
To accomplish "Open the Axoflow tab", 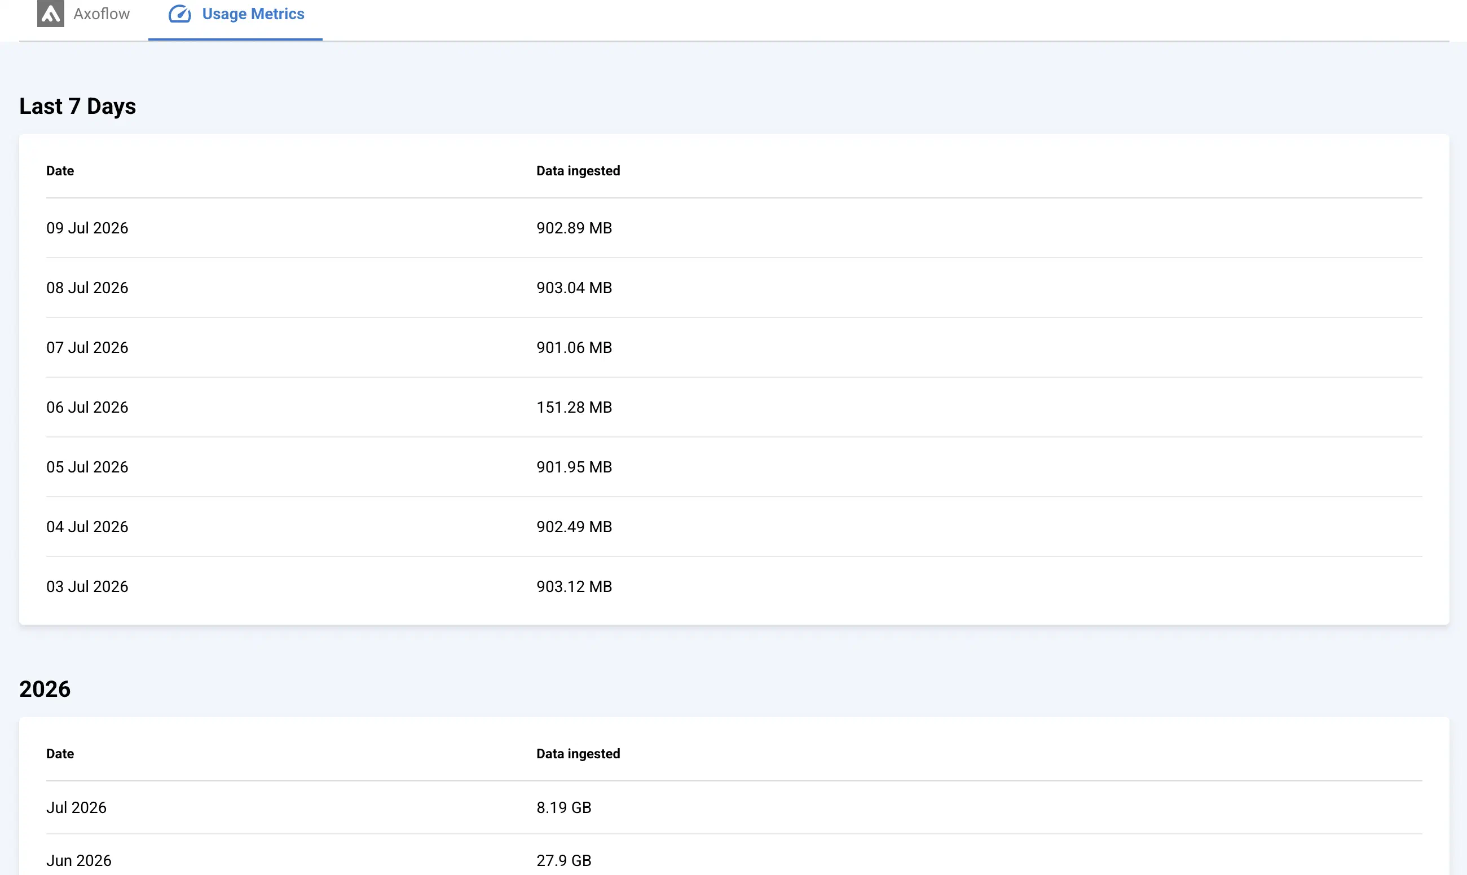I will [84, 14].
